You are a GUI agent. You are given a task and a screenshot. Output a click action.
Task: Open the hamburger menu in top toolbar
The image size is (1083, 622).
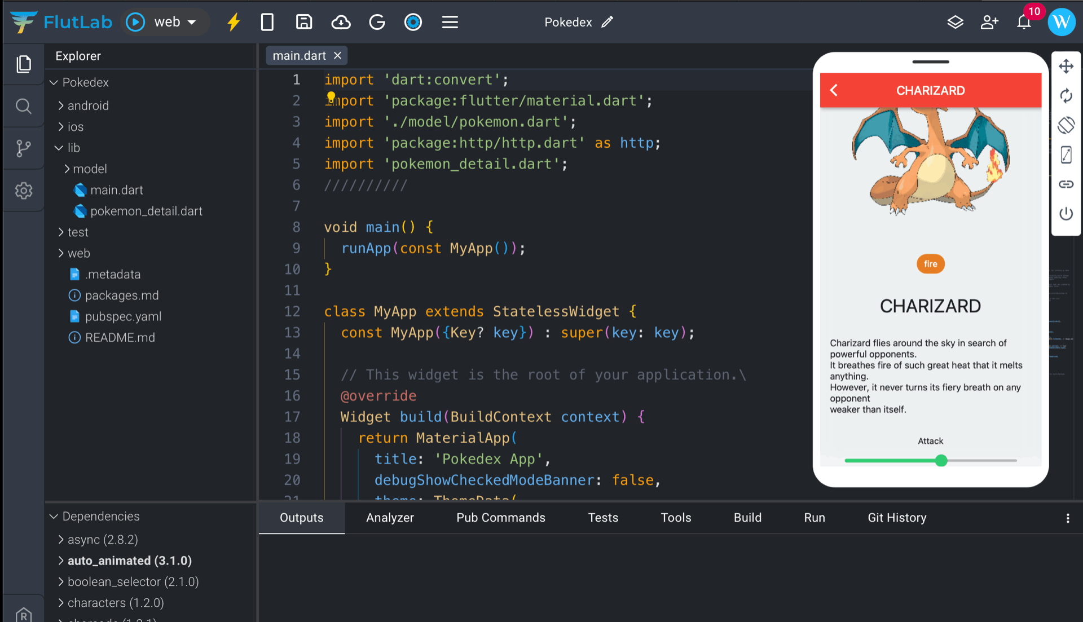point(450,23)
